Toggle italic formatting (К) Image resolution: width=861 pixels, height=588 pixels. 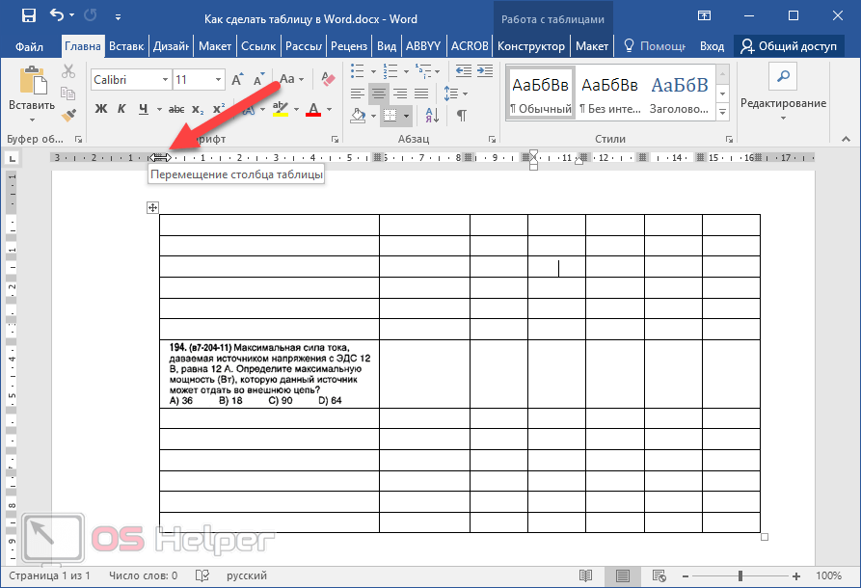121,109
